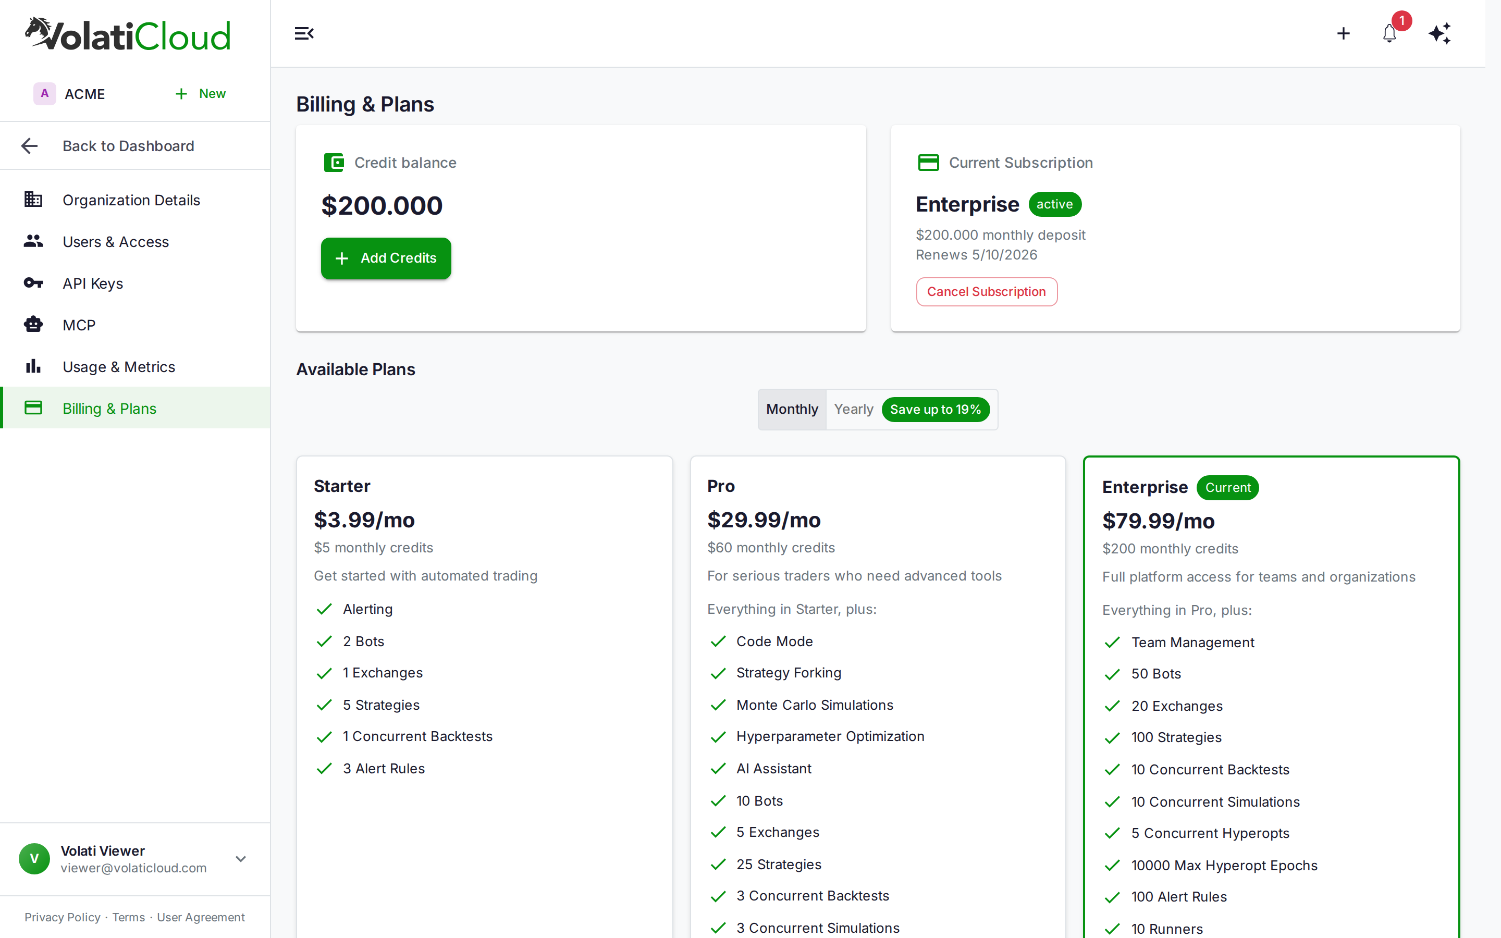The width and height of the screenshot is (1501, 938).
Task: Click the Usage & Metrics bar chart icon
Action: pos(33,366)
